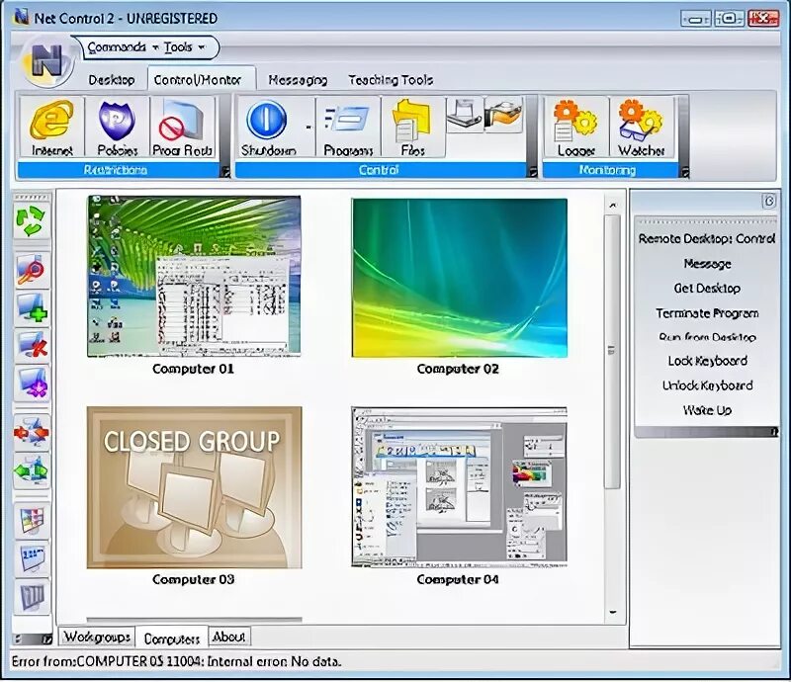Click the magnifier search sidebar icon
Image resolution: width=791 pixels, height=682 pixels.
(32, 270)
